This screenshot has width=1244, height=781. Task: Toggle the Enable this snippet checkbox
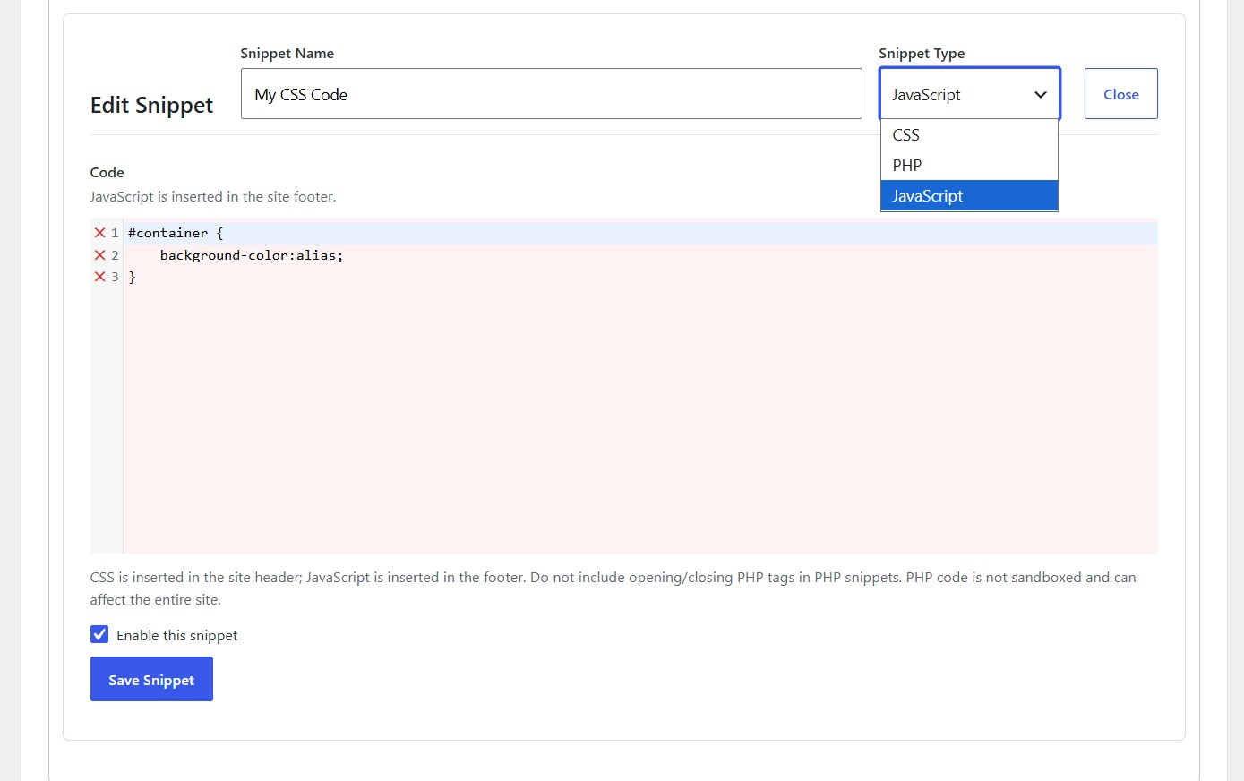[99, 635]
